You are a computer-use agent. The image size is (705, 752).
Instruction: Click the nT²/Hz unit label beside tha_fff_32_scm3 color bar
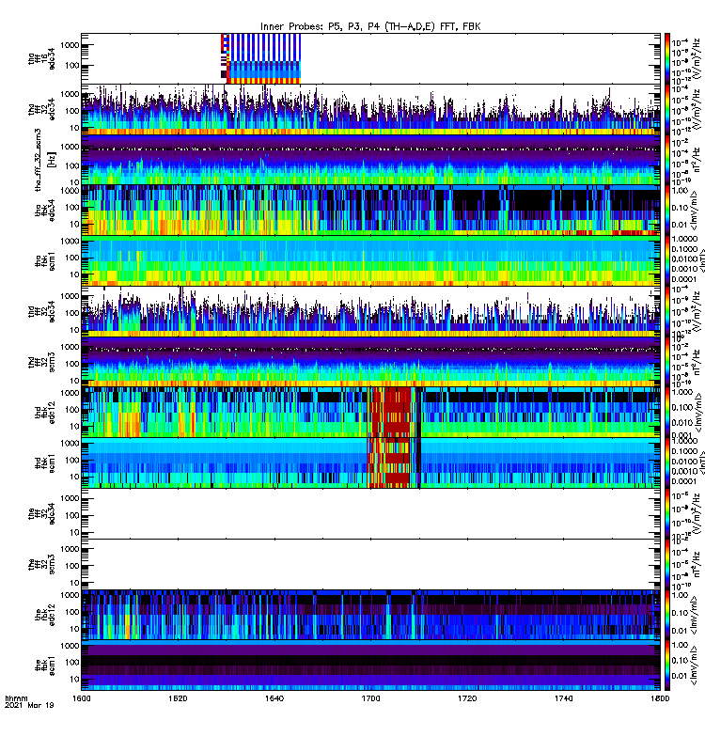(697, 160)
